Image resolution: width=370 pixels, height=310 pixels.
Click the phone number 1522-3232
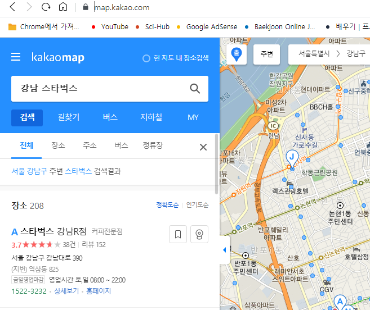(x=29, y=291)
